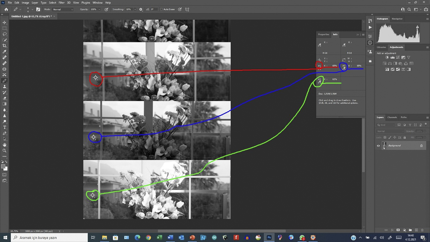Viewport: 430px width, 242px height.
Task: Expand the Opacity dropdown in options bar
Action: (99, 9)
